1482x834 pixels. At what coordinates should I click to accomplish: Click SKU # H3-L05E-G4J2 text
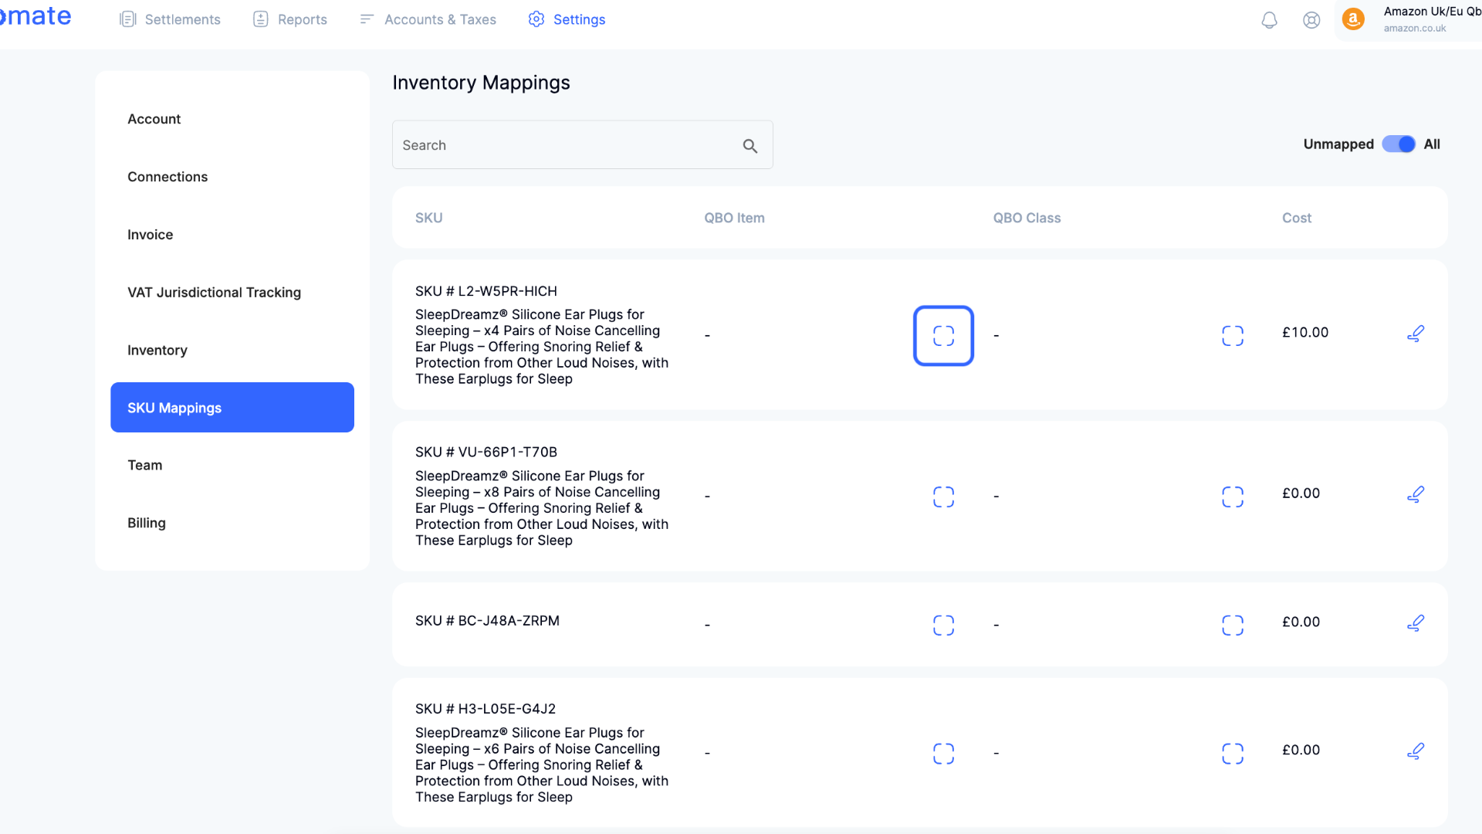(486, 709)
